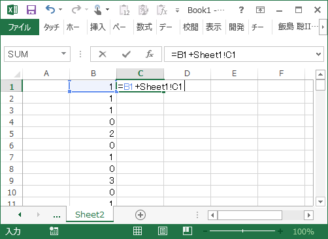Screen dimensions: 328x239
Task: Open zoom dialog via 100% label
Action: (x=303, y=232)
